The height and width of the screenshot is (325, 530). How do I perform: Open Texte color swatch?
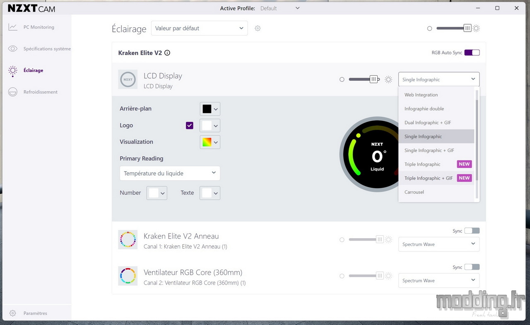point(210,193)
